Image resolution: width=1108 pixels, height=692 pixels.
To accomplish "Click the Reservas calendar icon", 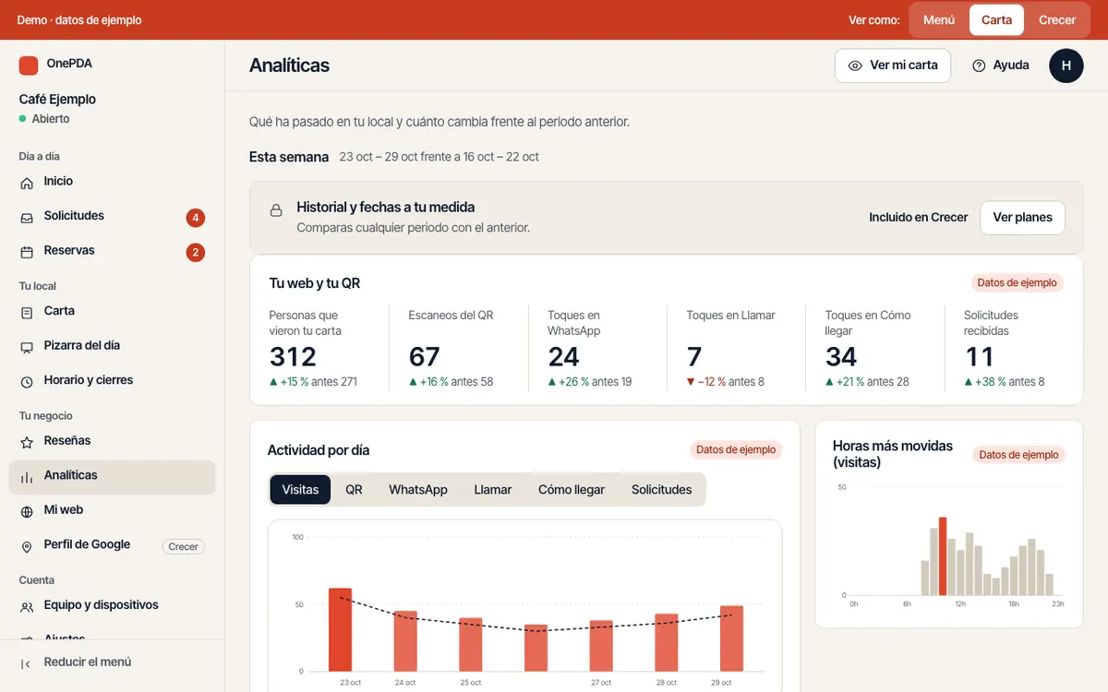I will (27, 252).
